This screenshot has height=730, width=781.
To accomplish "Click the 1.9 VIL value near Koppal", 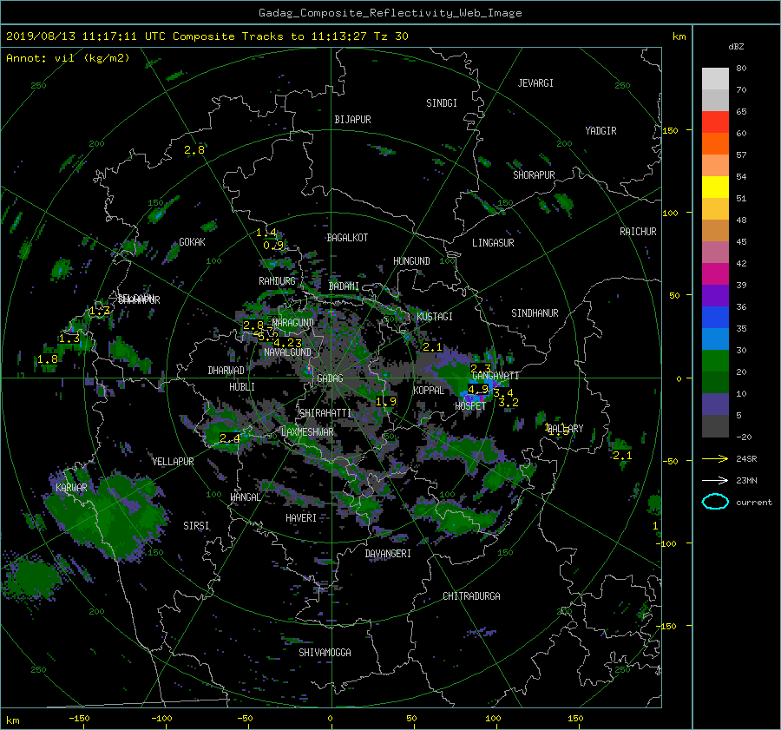I will [385, 402].
